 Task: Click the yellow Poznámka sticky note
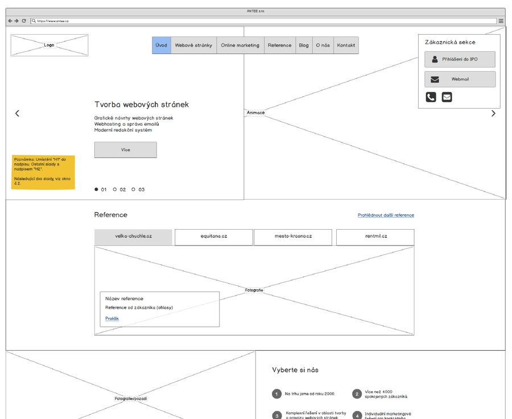[43, 172]
